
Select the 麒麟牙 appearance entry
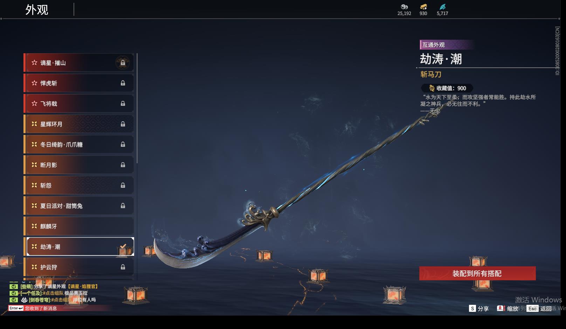pyautogui.click(x=79, y=226)
